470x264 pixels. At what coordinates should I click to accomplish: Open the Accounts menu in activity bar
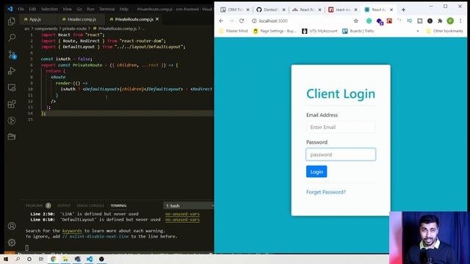click(x=12, y=226)
